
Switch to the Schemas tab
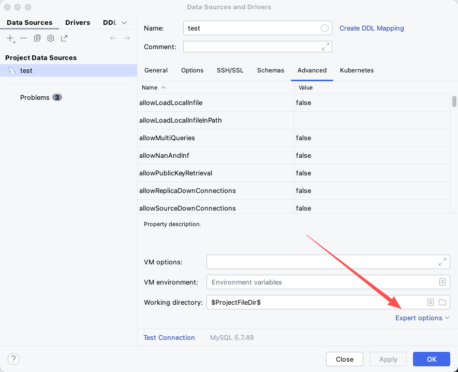pos(271,70)
